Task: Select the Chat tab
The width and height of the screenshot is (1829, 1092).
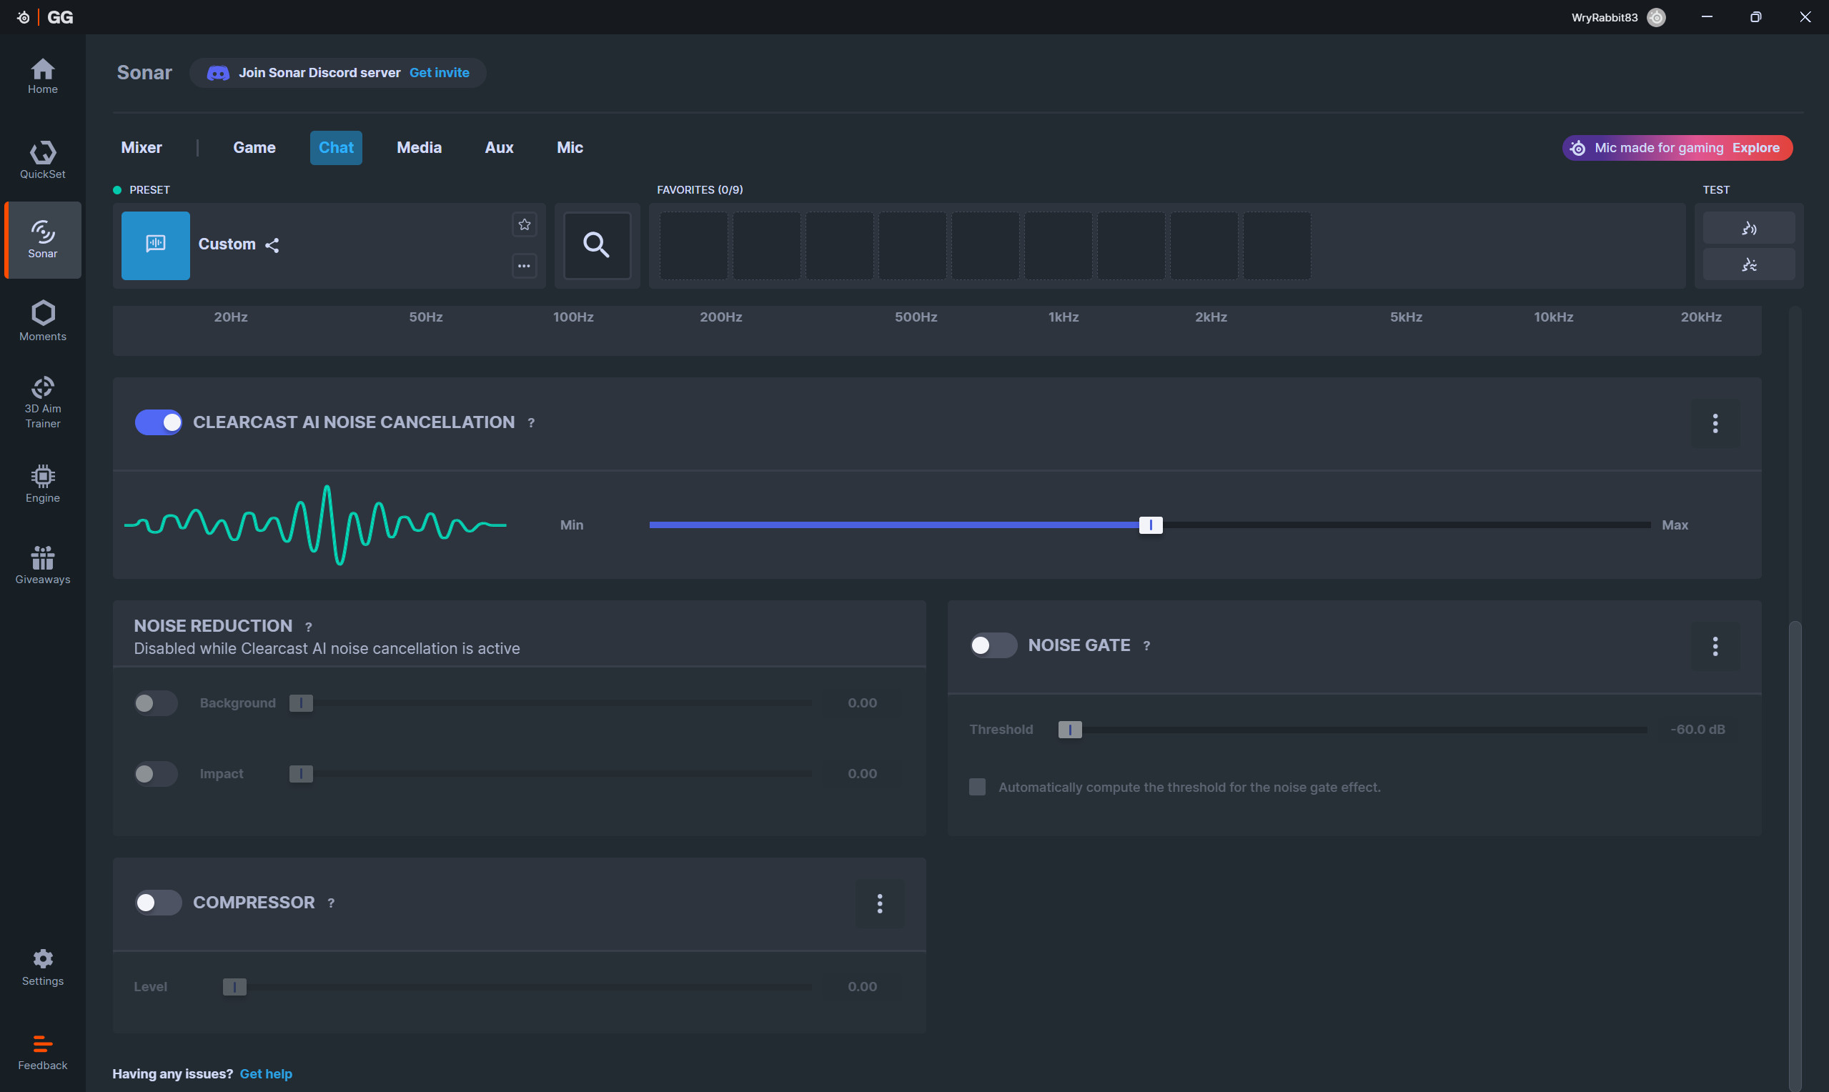Action: 336,148
